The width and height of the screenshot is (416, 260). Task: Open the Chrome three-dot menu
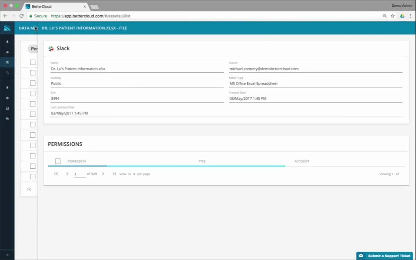tap(410, 16)
